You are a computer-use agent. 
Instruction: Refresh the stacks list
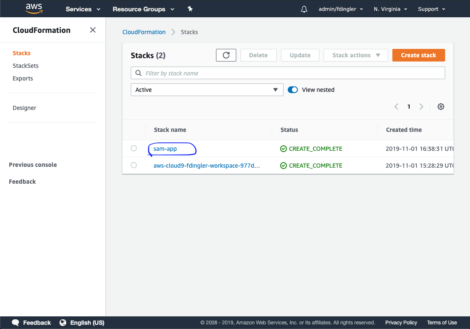pyautogui.click(x=226, y=55)
